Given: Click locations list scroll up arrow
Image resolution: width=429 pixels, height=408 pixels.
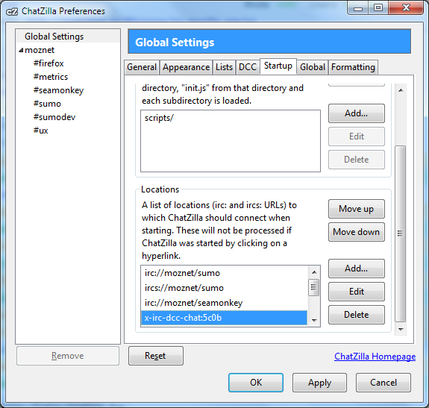Looking at the screenshot, I should coord(314,272).
